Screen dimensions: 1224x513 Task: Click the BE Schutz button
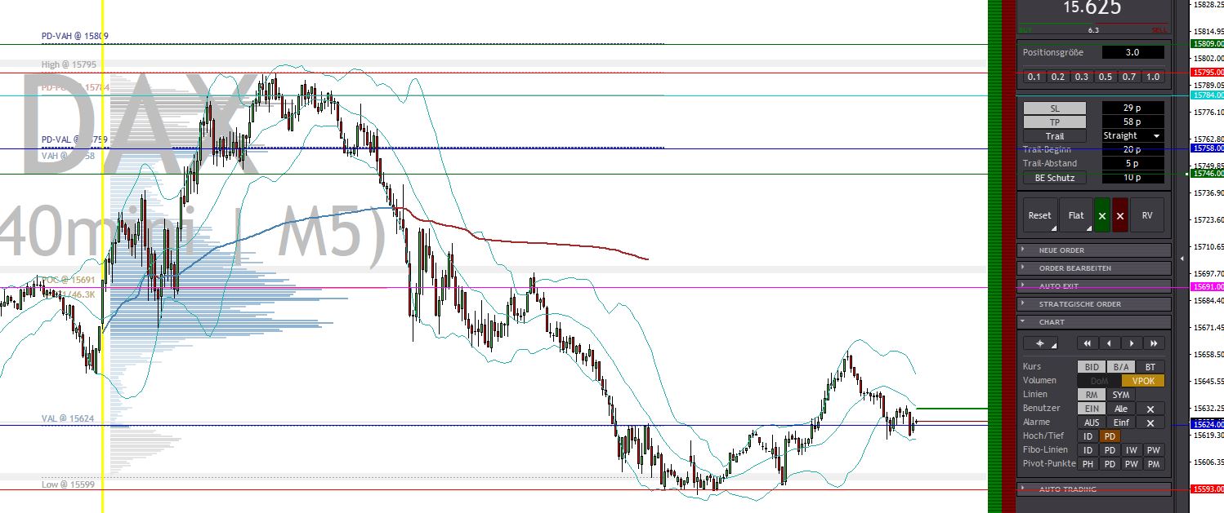coord(1055,178)
